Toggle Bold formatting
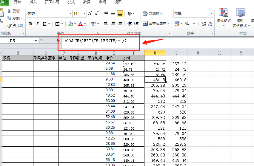The width and height of the screenshot is (254, 166). click(x=30, y=24)
